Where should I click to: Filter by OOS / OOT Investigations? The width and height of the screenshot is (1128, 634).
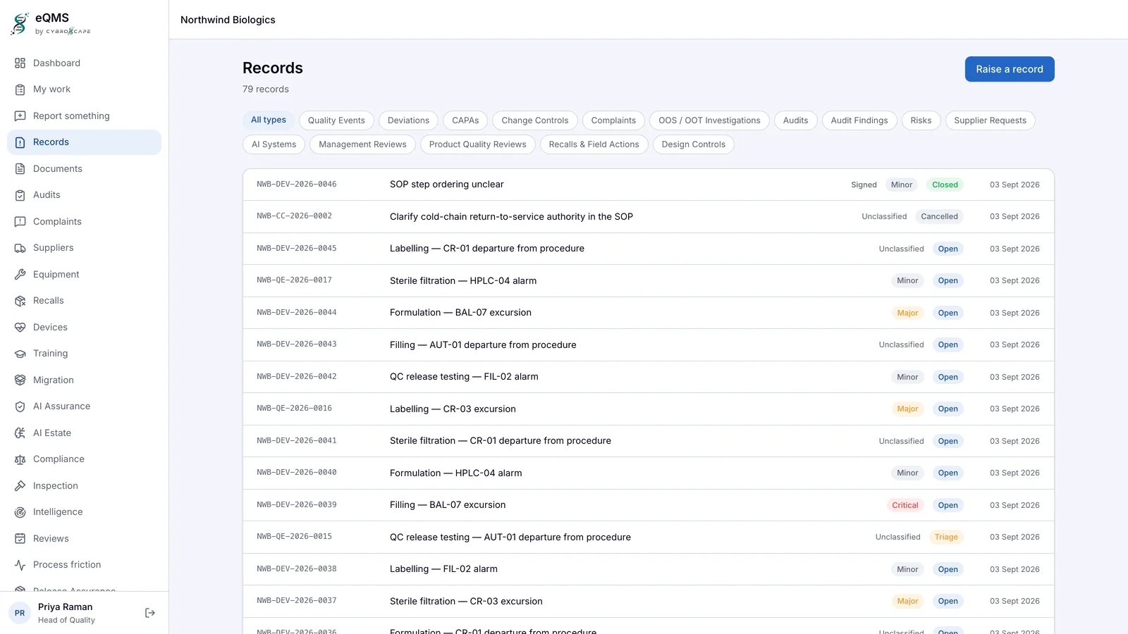click(x=709, y=120)
